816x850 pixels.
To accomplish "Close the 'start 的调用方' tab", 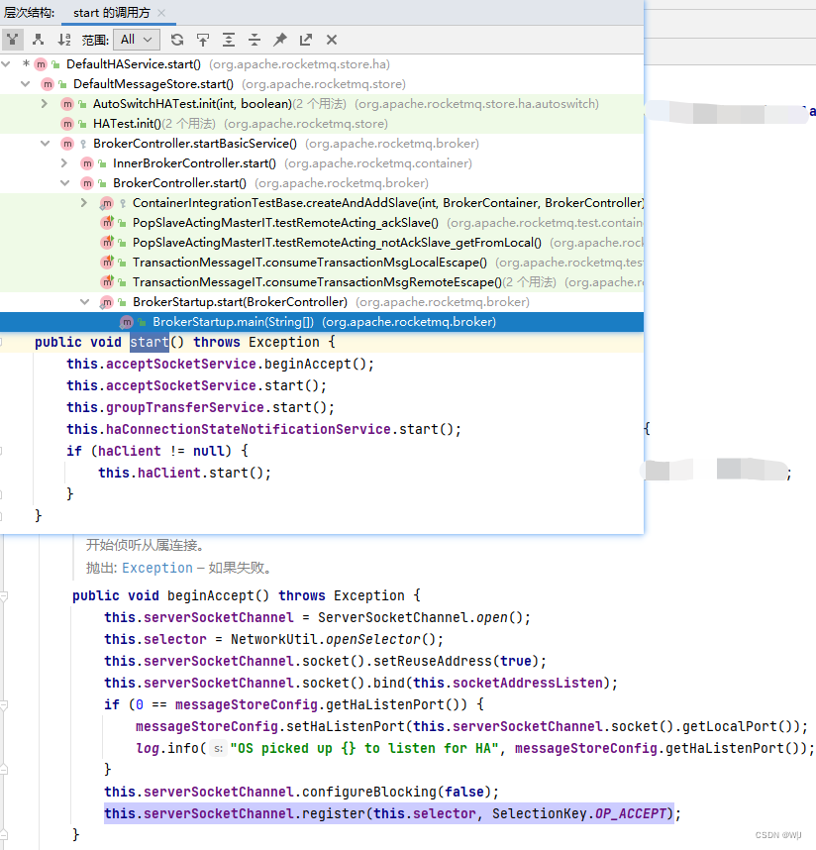I will point(161,13).
